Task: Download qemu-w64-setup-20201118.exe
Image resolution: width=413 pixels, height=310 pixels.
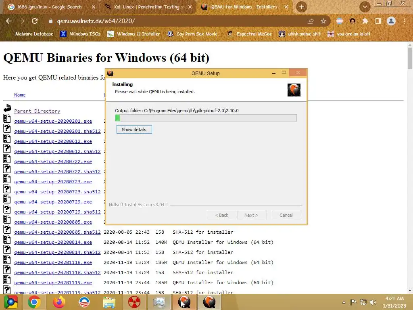Action: (x=53, y=262)
